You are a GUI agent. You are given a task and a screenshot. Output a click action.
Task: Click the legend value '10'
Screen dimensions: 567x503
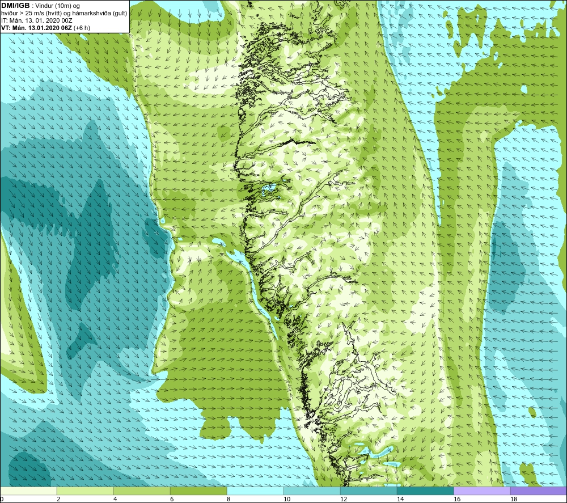(x=287, y=500)
